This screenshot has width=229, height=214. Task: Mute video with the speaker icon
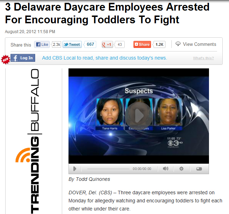(x=165, y=169)
